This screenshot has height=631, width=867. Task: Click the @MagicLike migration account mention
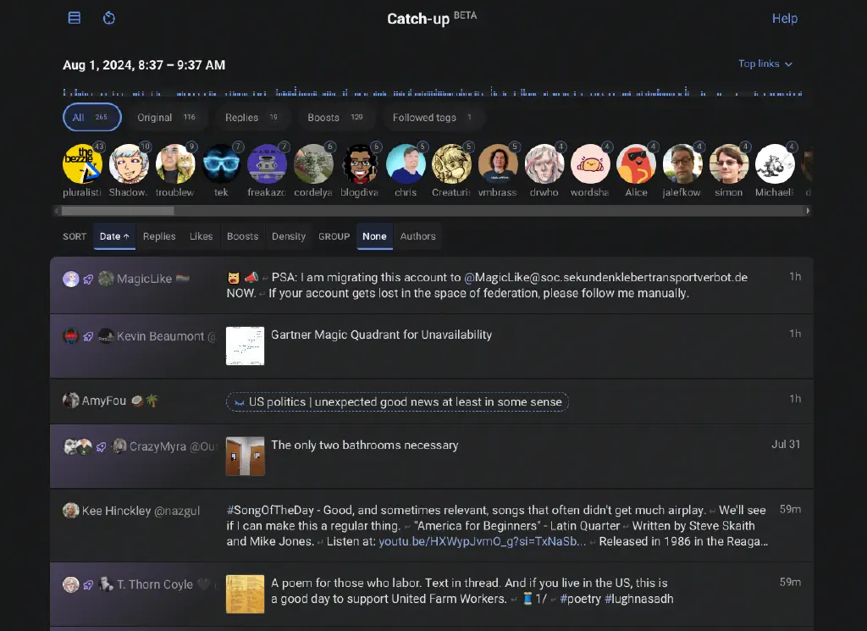[x=606, y=278]
